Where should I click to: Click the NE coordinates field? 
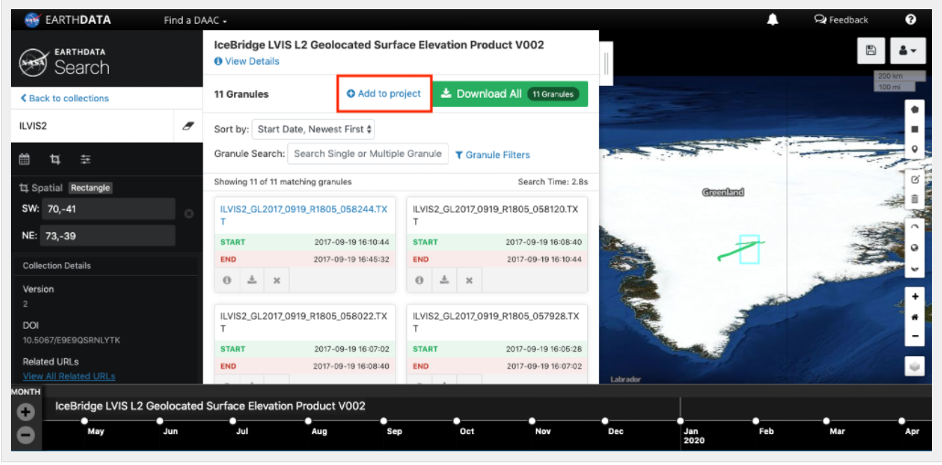coord(108,236)
